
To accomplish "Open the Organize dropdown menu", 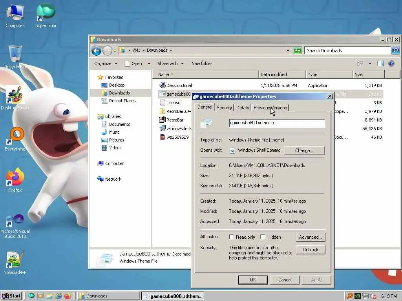I will click(106, 63).
